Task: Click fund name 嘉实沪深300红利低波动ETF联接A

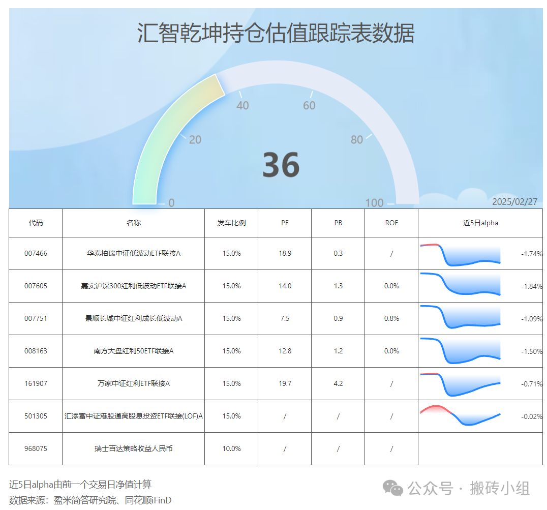Action: coord(133,286)
